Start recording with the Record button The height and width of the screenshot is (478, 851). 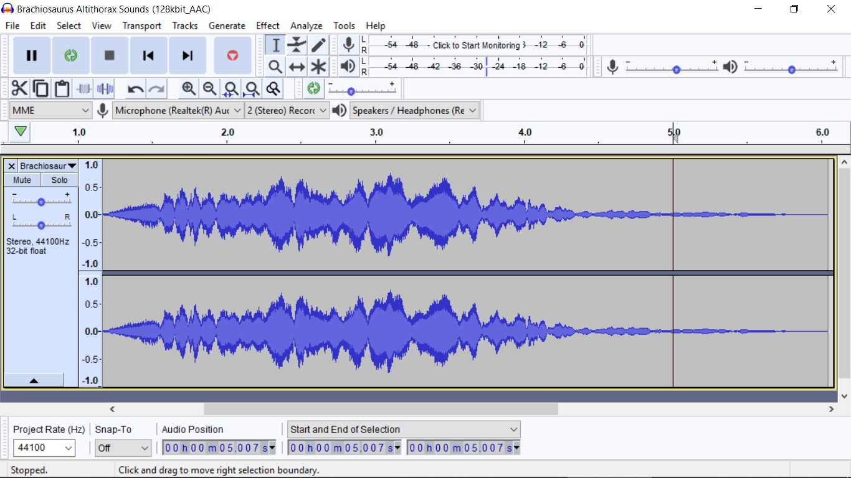pyautogui.click(x=232, y=55)
